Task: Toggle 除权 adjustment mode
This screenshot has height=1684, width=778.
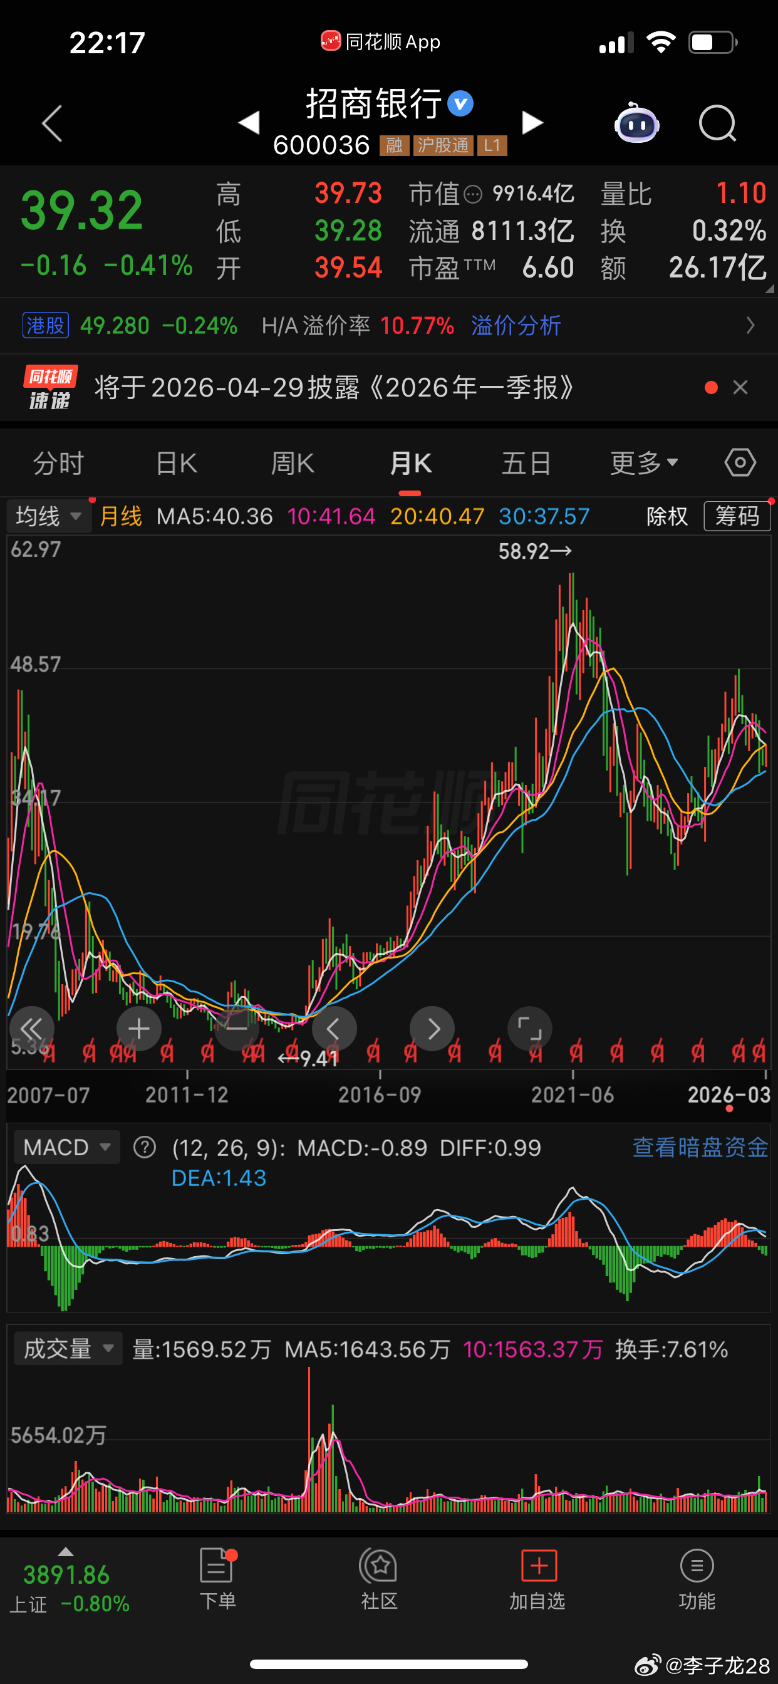Action: coord(668,516)
